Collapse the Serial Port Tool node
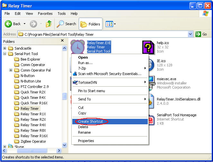The image size is (213, 162). [4, 54]
